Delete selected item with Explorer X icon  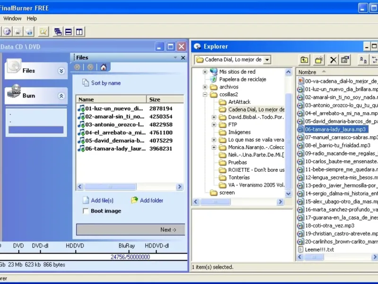click(333, 60)
